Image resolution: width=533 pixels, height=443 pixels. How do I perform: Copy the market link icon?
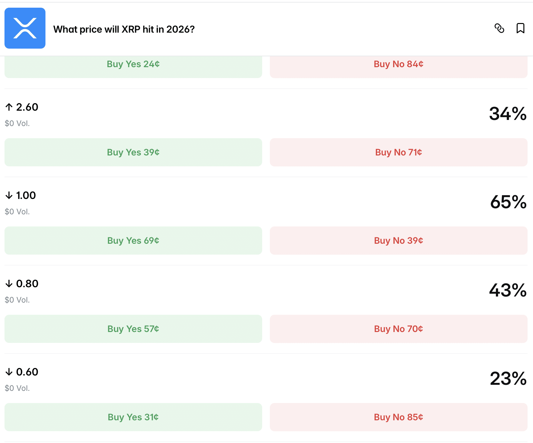point(499,28)
